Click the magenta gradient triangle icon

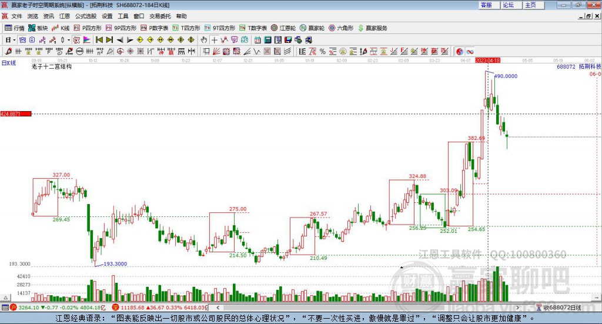87,40
